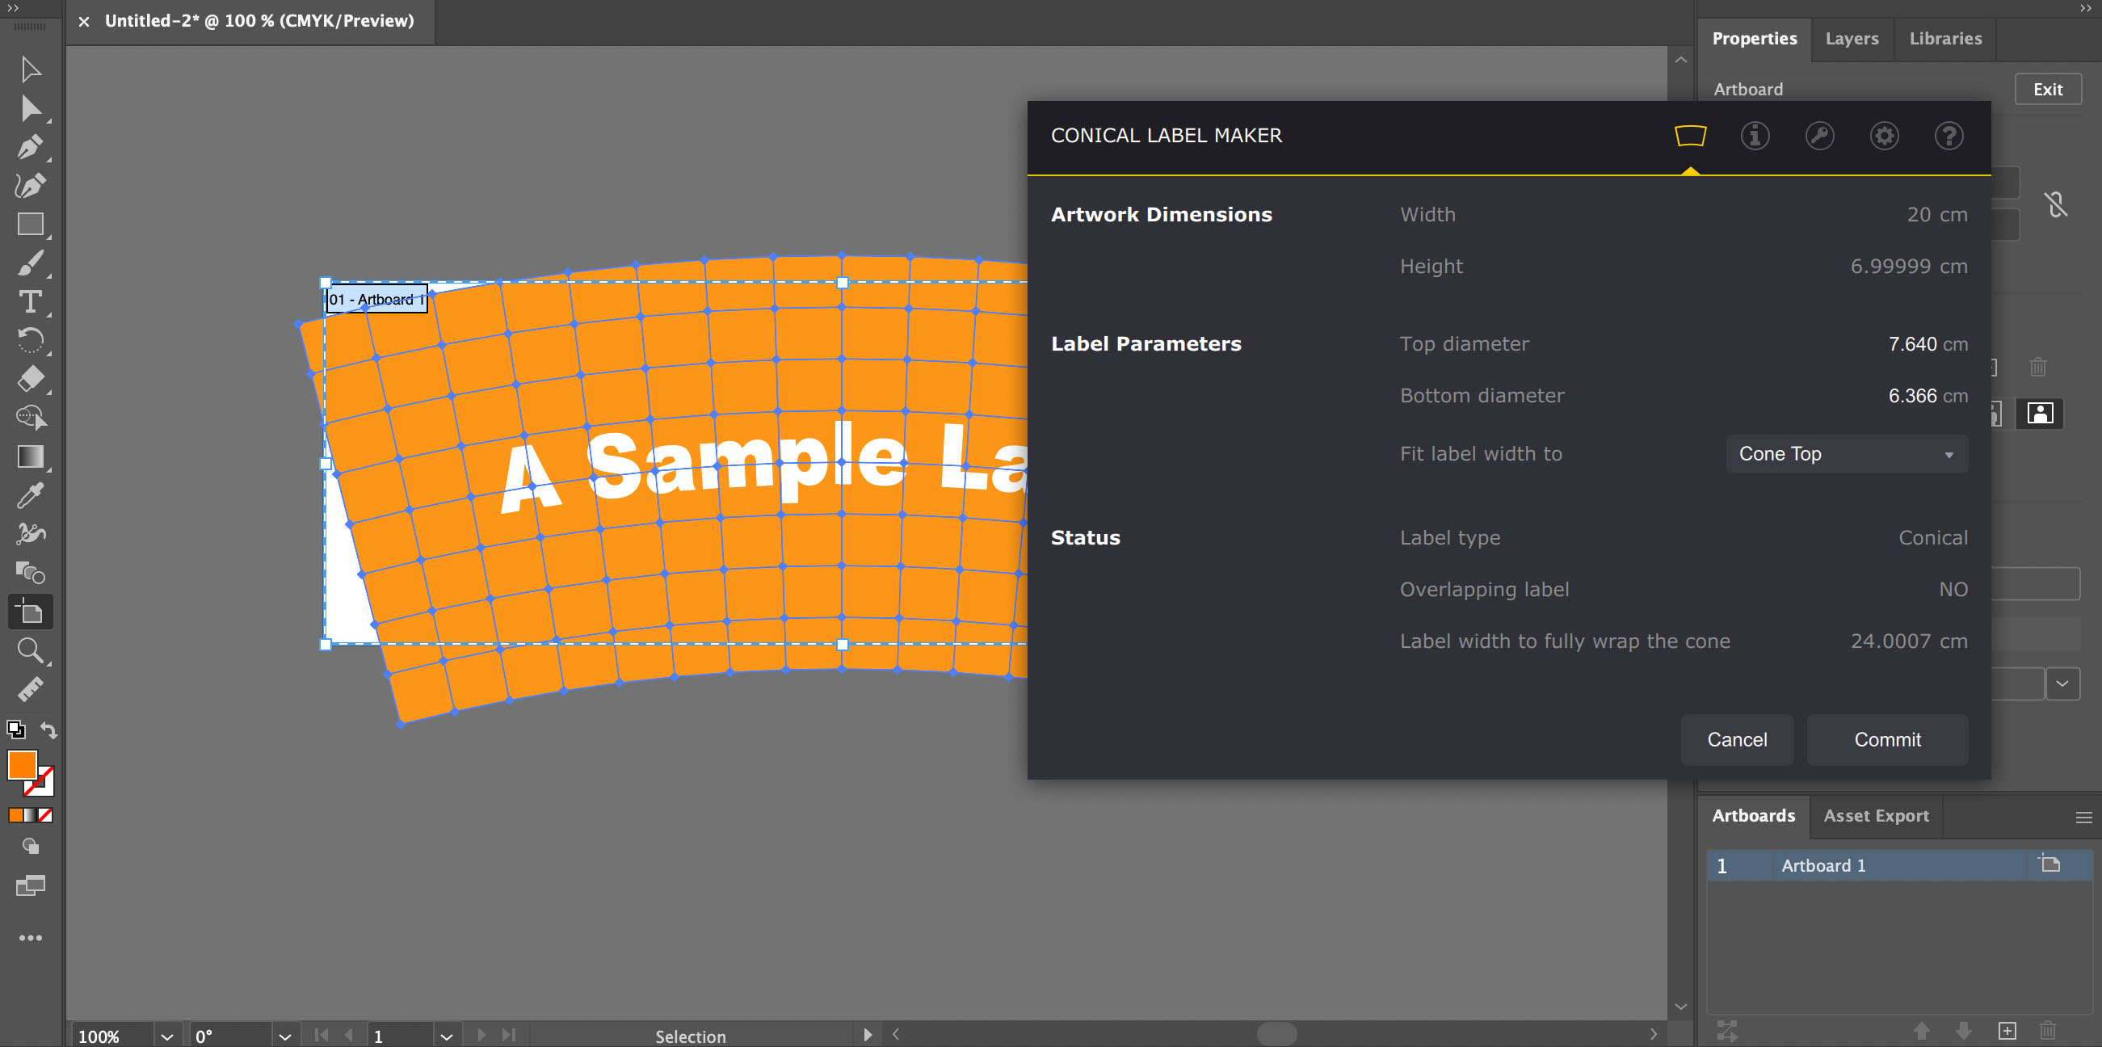Image resolution: width=2102 pixels, height=1047 pixels.
Task: Select the Paintbrush tool
Action: click(x=30, y=263)
